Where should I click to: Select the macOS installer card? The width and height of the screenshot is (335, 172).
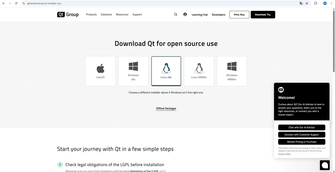pos(100,71)
